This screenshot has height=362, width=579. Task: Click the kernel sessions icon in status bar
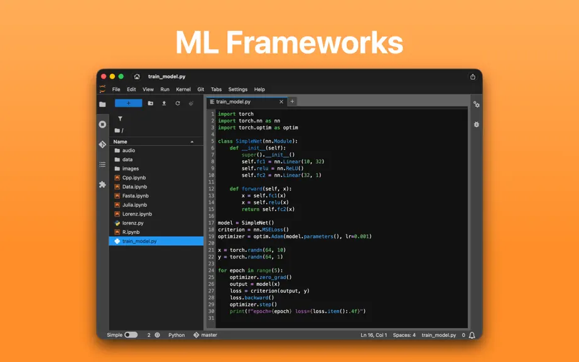(157, 335)
